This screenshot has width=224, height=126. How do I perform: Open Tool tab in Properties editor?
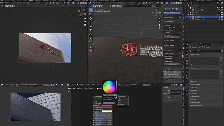pos(187,48)
